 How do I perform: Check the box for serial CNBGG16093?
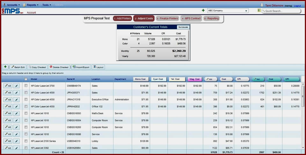point(26,113)
